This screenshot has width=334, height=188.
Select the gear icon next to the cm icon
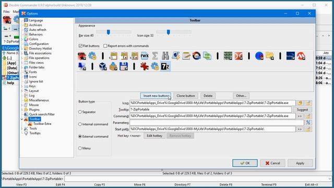[x=92, y=56]
